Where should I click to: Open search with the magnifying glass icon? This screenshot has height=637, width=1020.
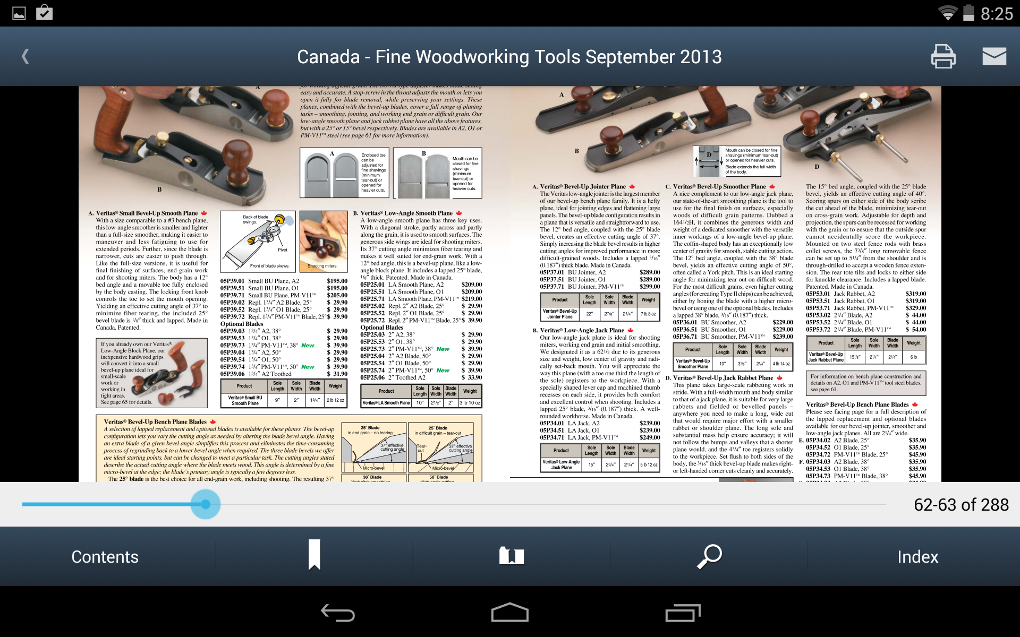pyautogui.click(x=709, y=556)
